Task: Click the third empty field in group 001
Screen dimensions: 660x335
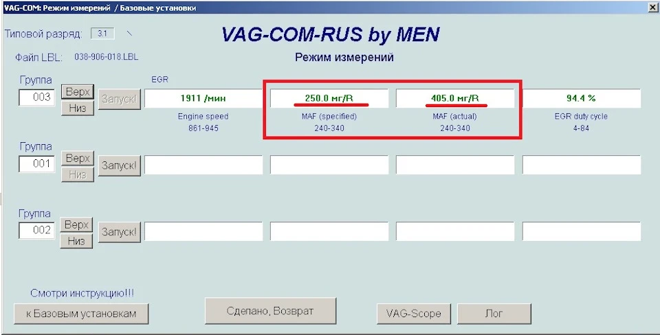Action: pos(455,165)
